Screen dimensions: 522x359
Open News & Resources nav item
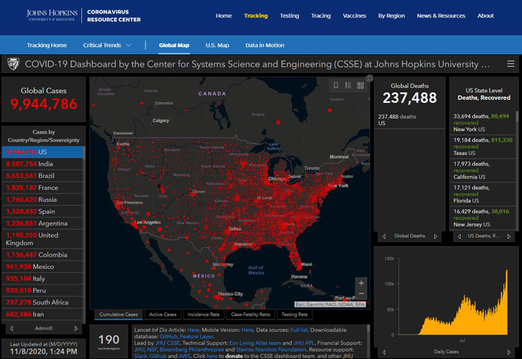pyautogui.click(x=441, y=16)
